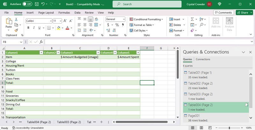The width and height of the screenshot is (255, 130).
Task: Select the Table003 (Page 2) sheet tab
Action: pyautogui.click(x=69, y=122)
